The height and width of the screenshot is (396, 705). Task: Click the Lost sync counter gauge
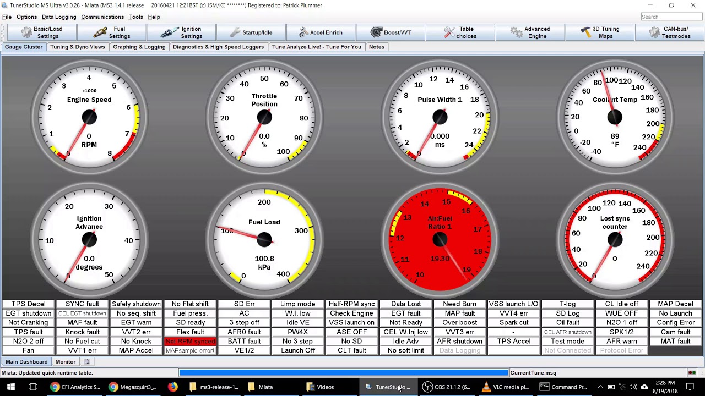click(x=615, y=239)
